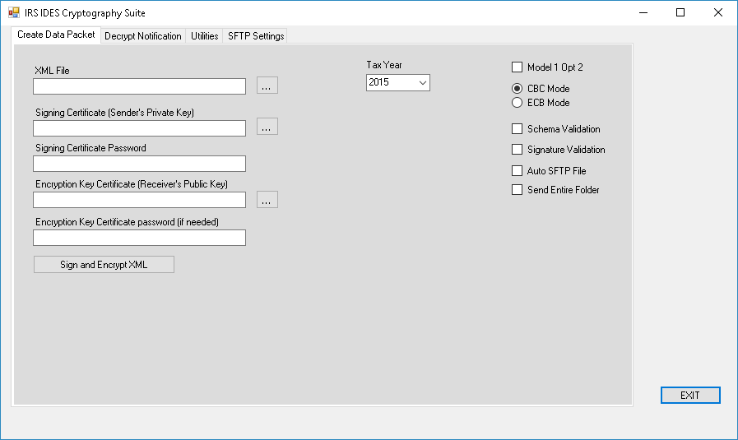The image size is (738, 440).
Task: Browse for XML File with ellipsis button
Action: click(267, 86)
